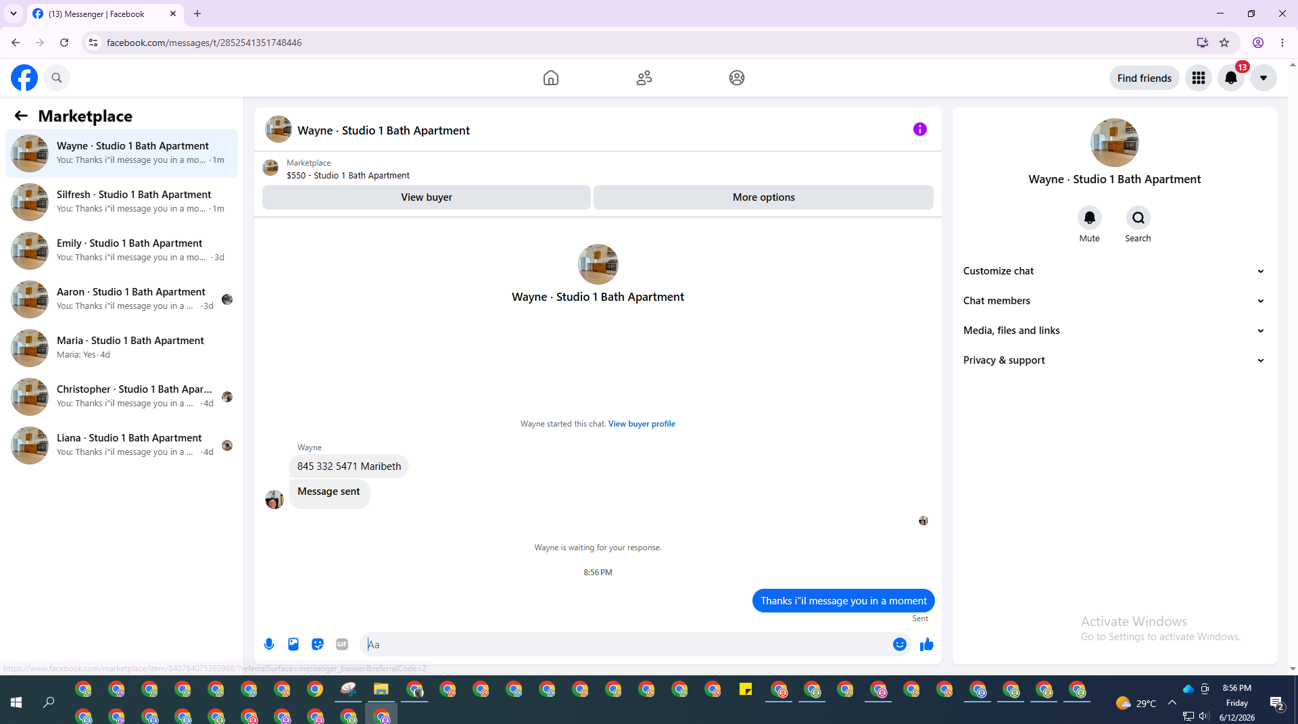
Task: Open the Windows Start menu
Action: tap(16, 703)
